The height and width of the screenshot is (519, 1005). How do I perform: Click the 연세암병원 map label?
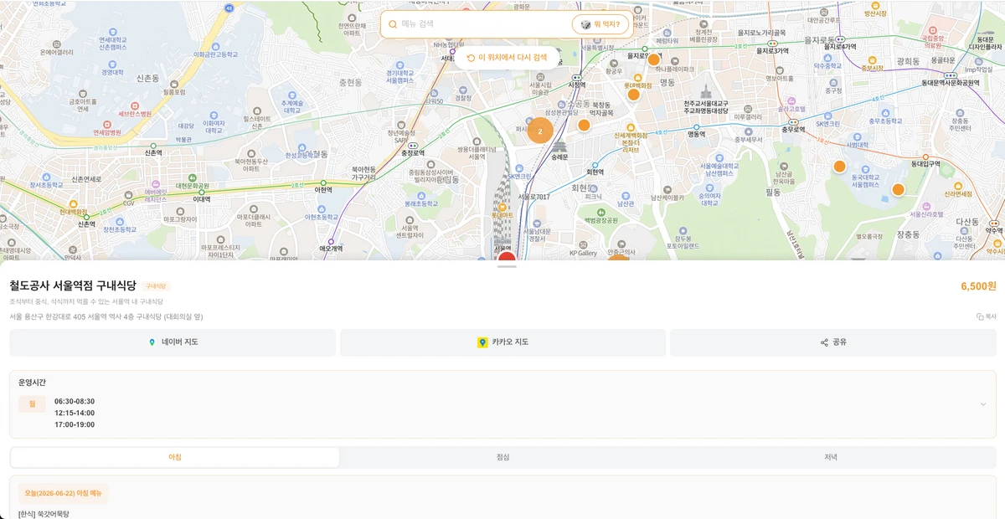coord(107,132)
